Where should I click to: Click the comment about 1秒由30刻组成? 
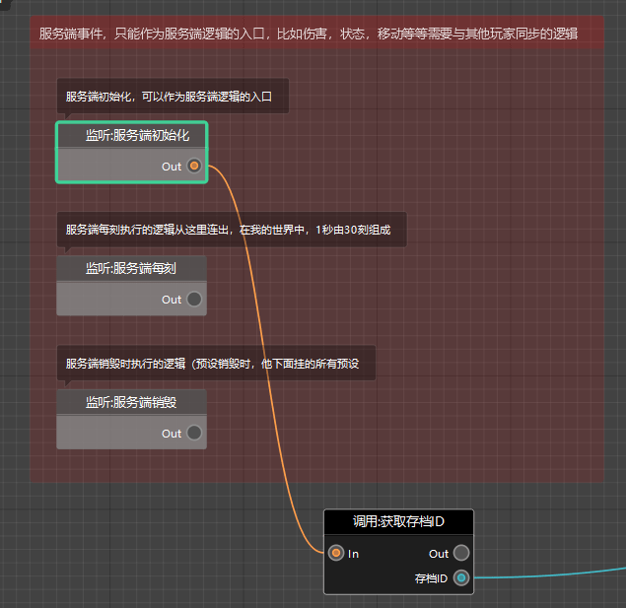tap(232, 230)
